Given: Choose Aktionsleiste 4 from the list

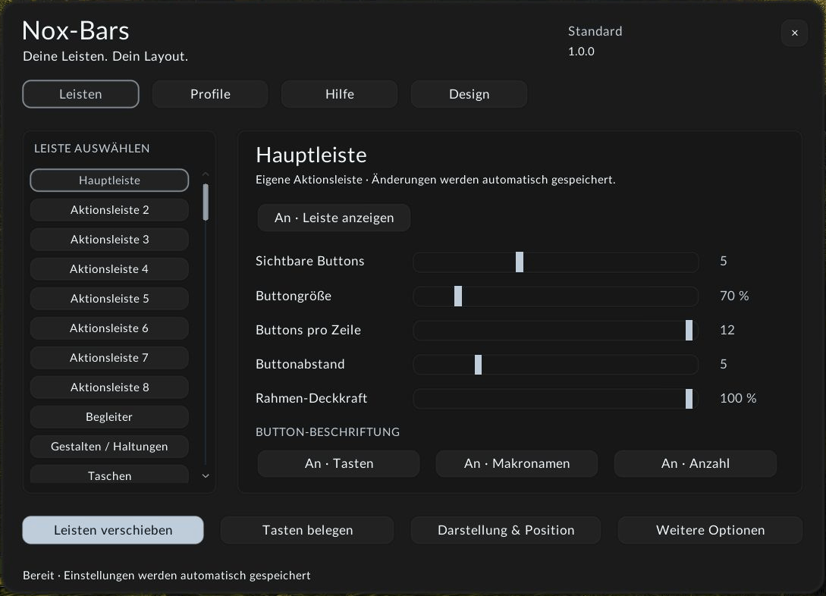Looking at the screenshot, I should (109, 268).
